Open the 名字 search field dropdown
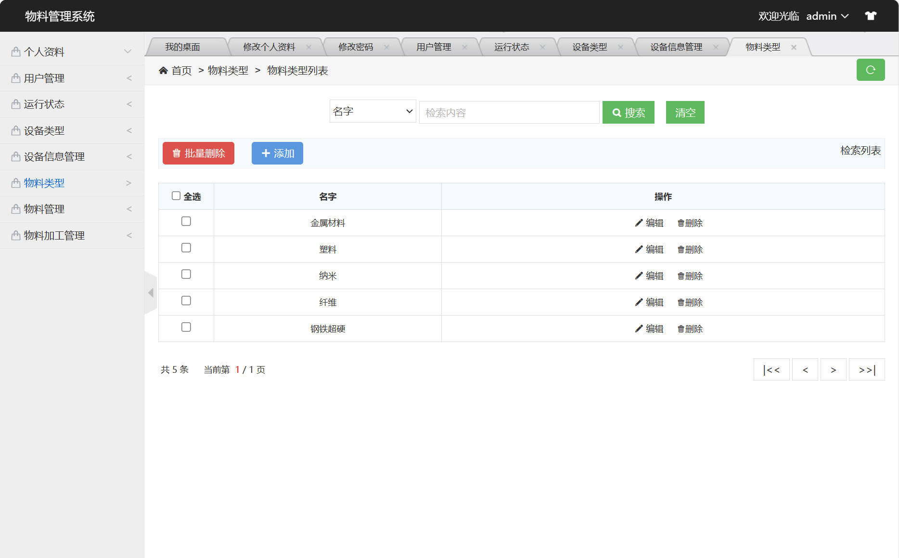899x558 pixels. (372, 111)
